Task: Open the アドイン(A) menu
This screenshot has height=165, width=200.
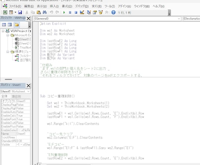Action: coord(124,6)
